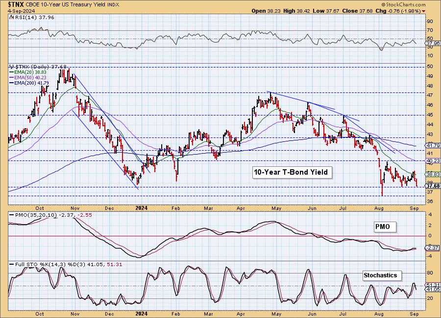This screenshot has height=318, width=441.
Task: Click the -4 level on the PMO axis
Action: click(x=429, y=256)
